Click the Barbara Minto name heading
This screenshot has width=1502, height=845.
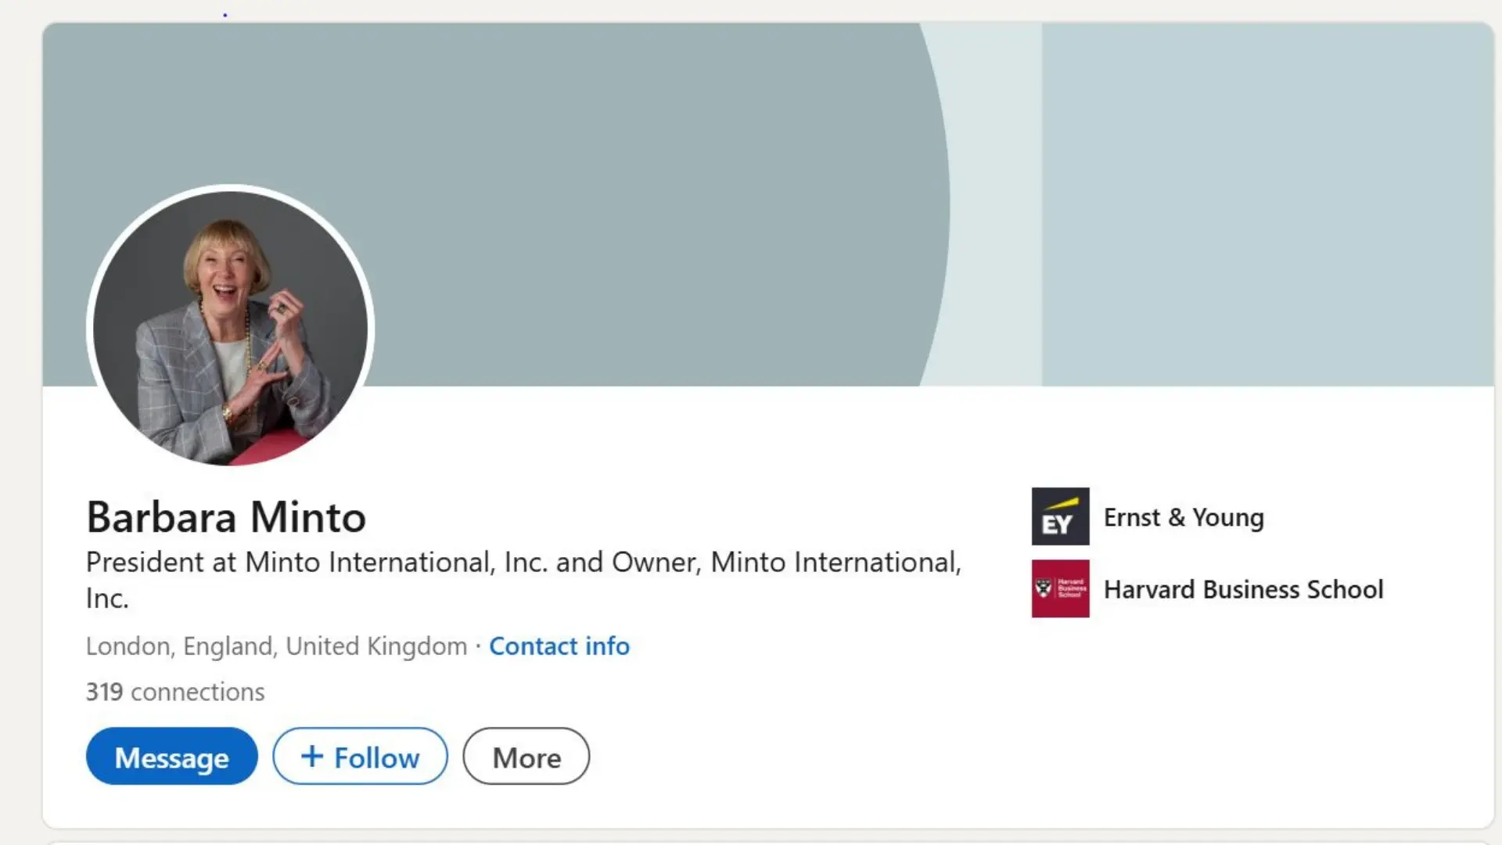coord(226,517)
